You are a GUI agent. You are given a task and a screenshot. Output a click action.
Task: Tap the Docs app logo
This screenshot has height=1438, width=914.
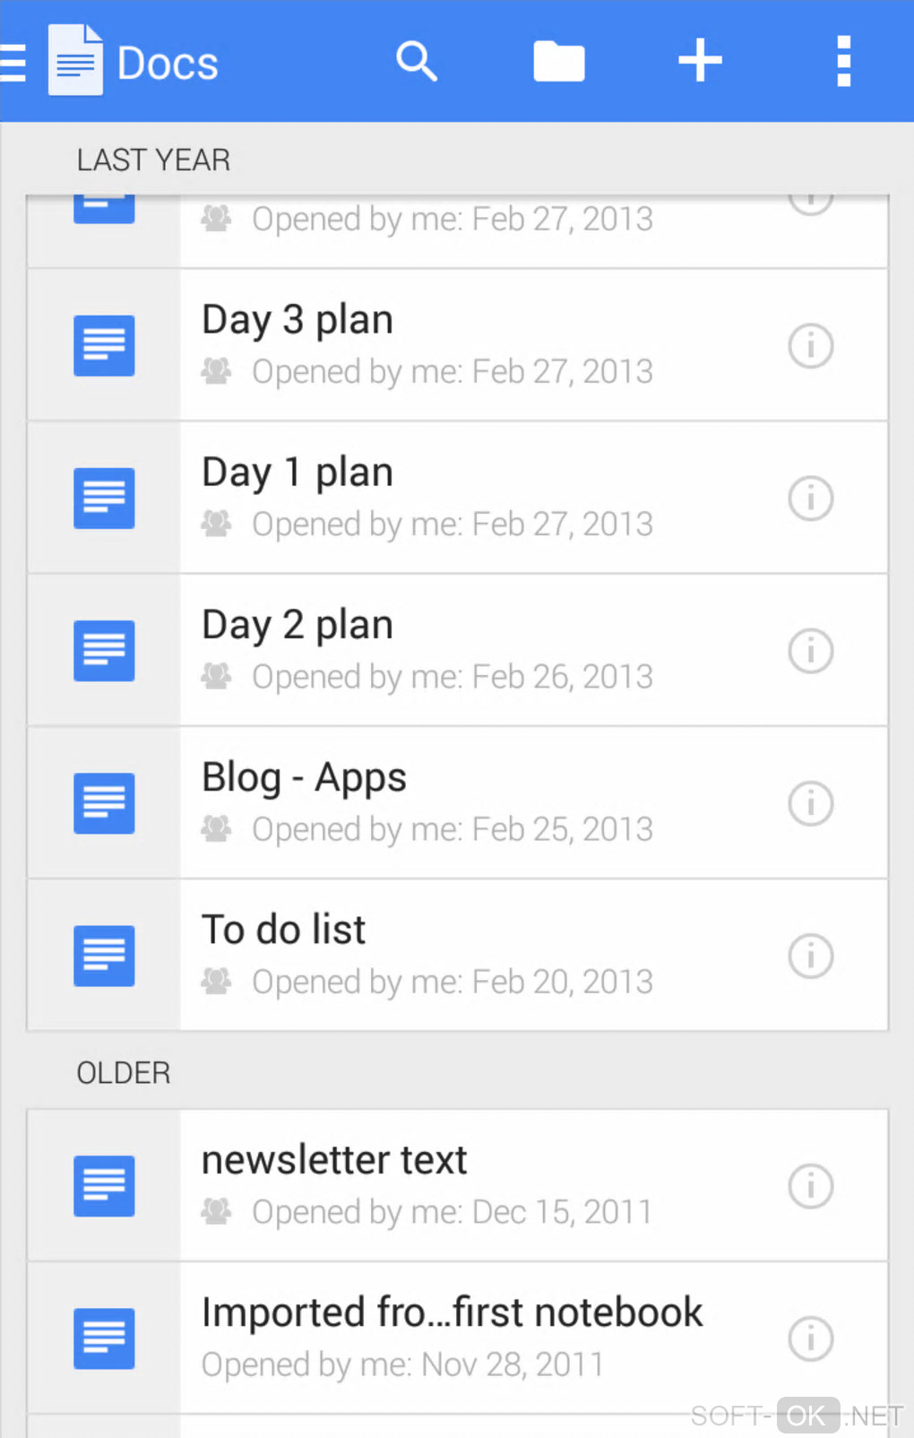click(x=75, y=61)
